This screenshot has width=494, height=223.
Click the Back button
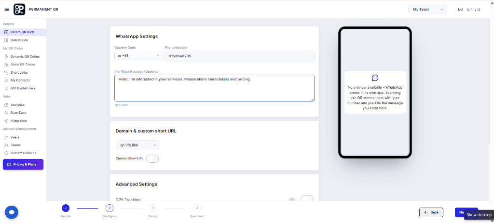coord(431,212)
